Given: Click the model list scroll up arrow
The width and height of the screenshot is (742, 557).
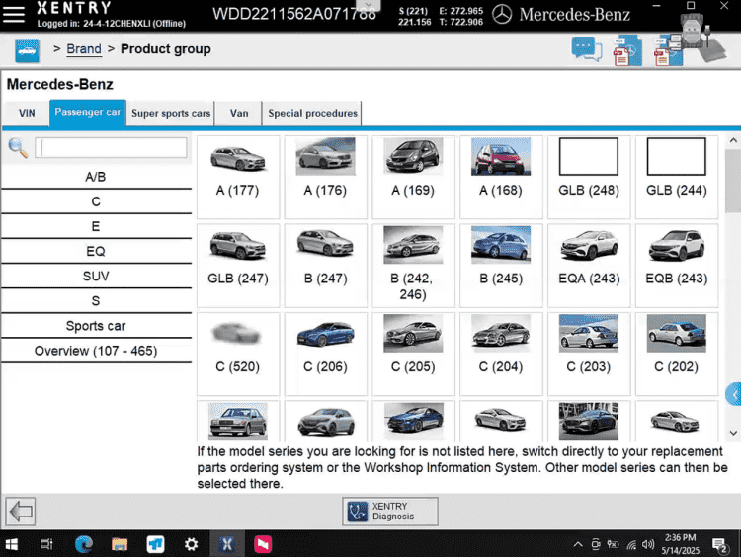Looking at the screenshot, I should tap(733, 141).
